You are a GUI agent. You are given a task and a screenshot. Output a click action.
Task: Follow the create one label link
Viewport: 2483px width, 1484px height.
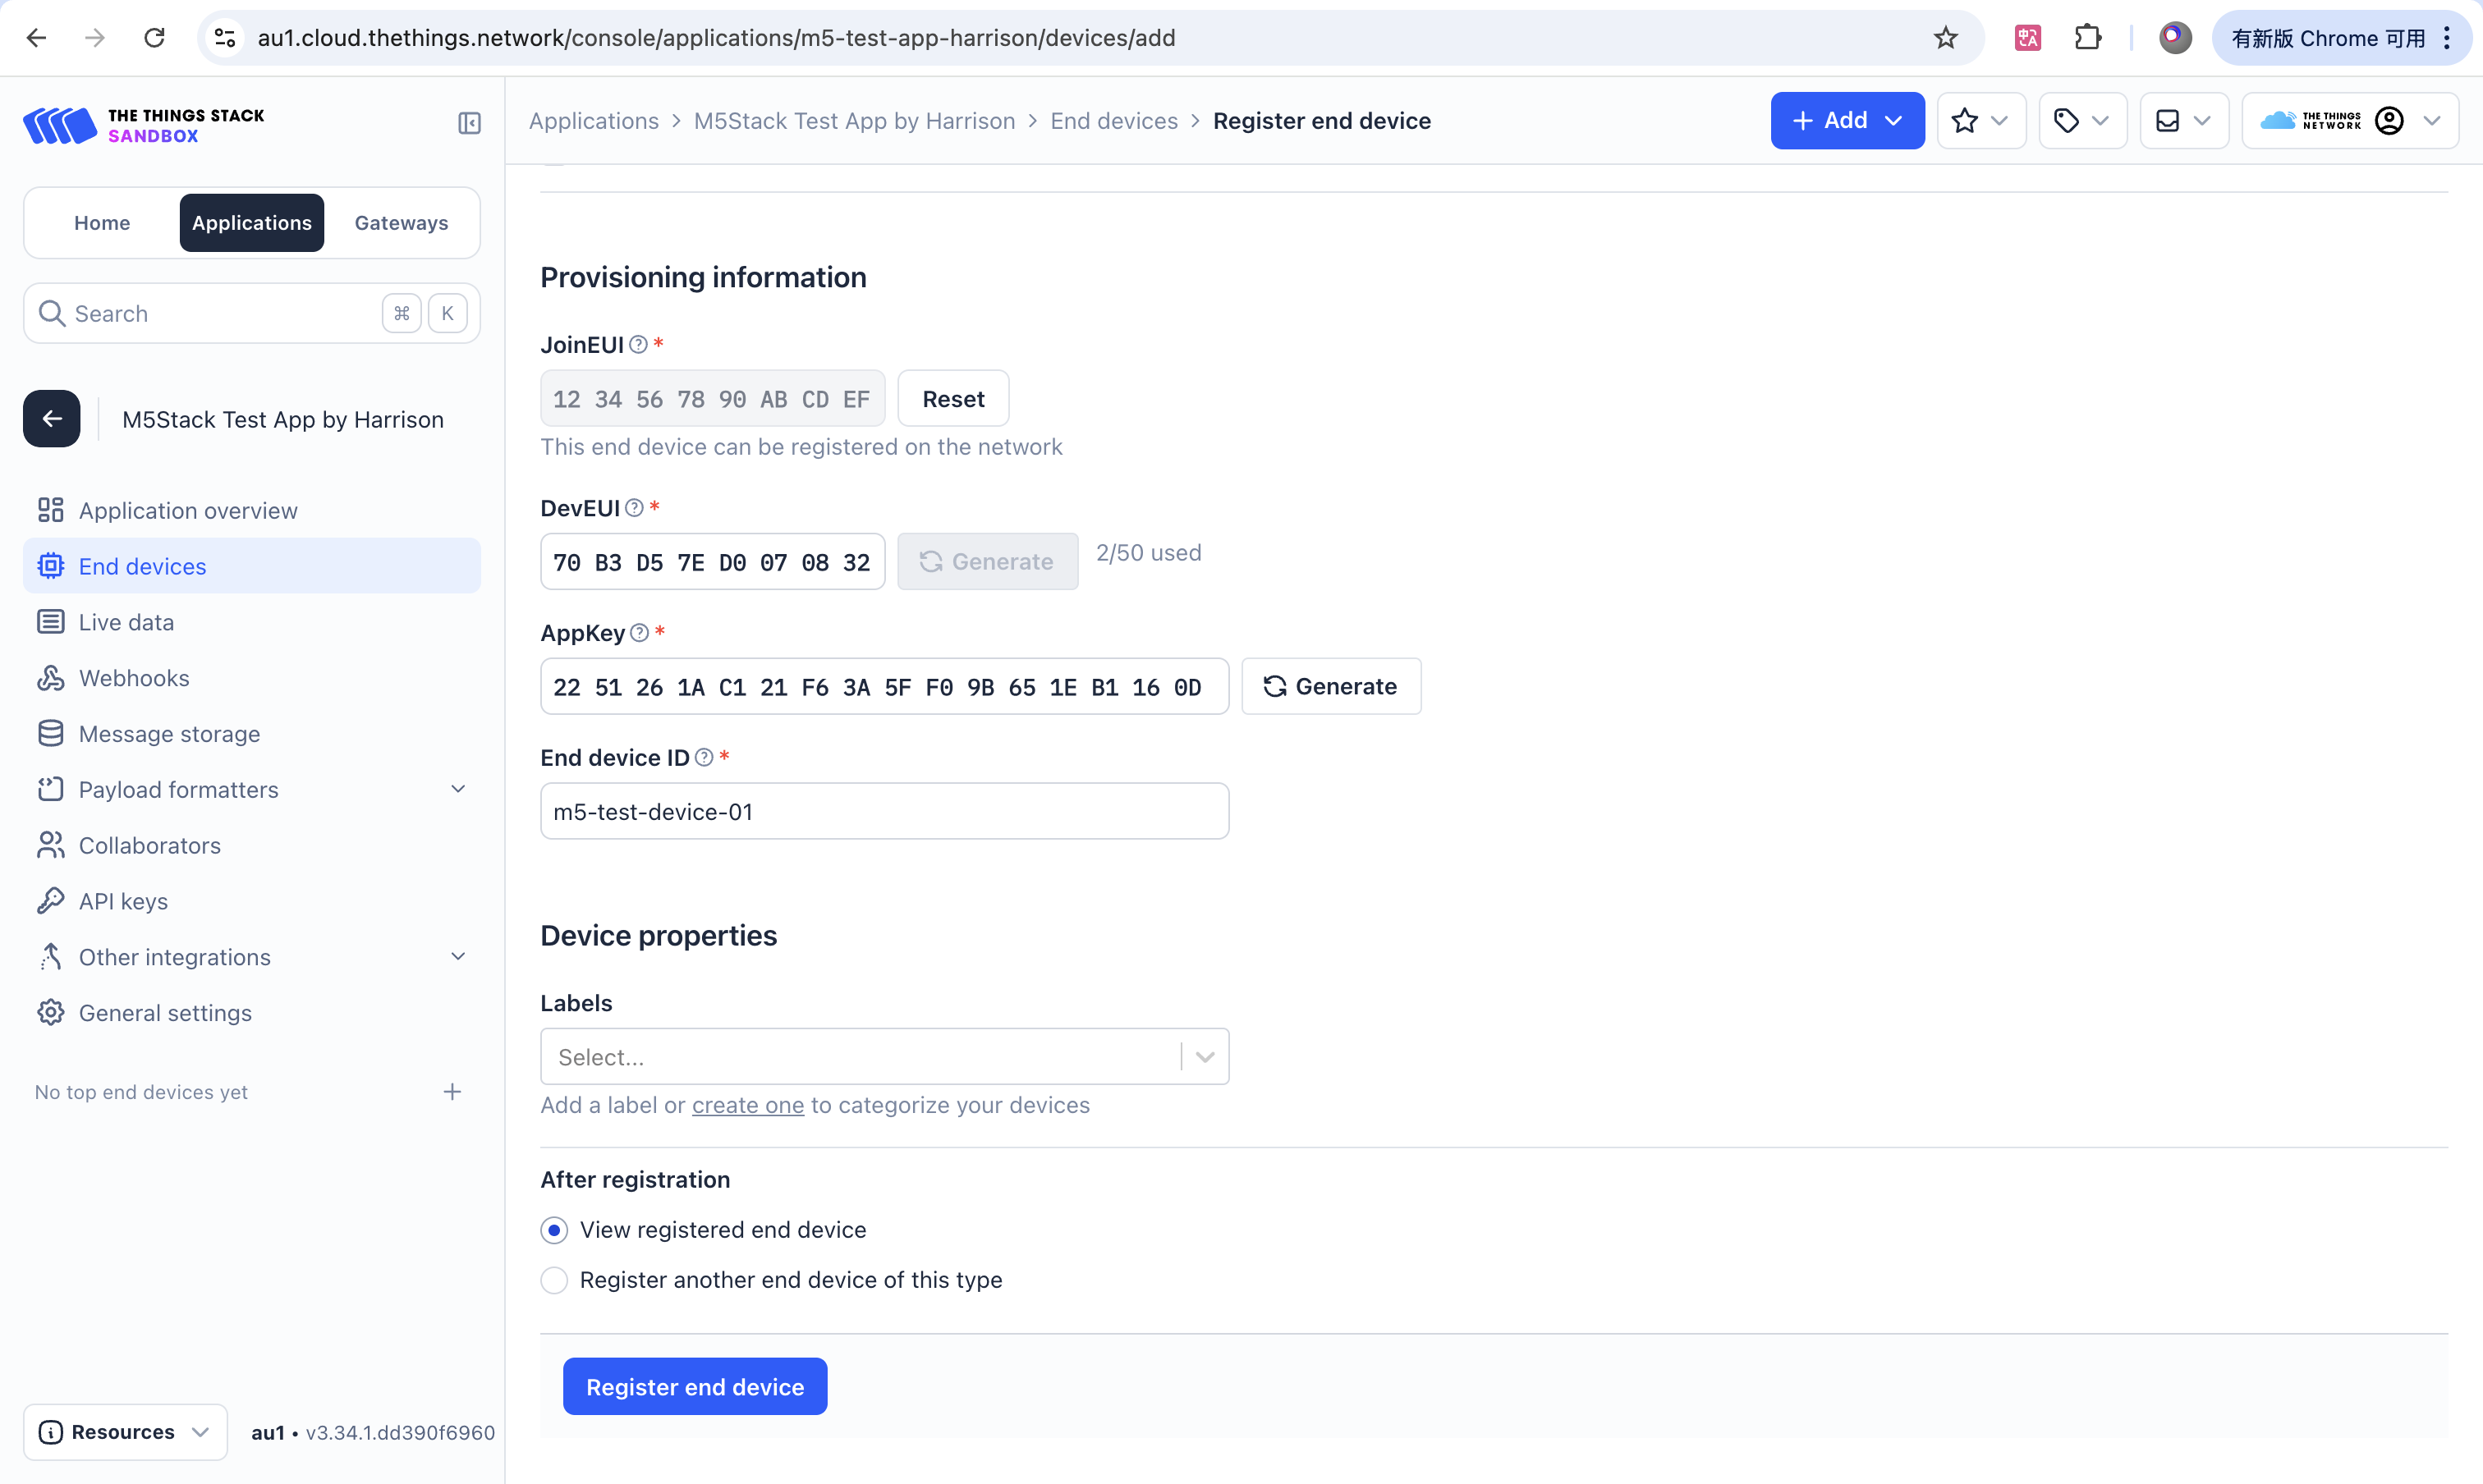point(747,1105)
